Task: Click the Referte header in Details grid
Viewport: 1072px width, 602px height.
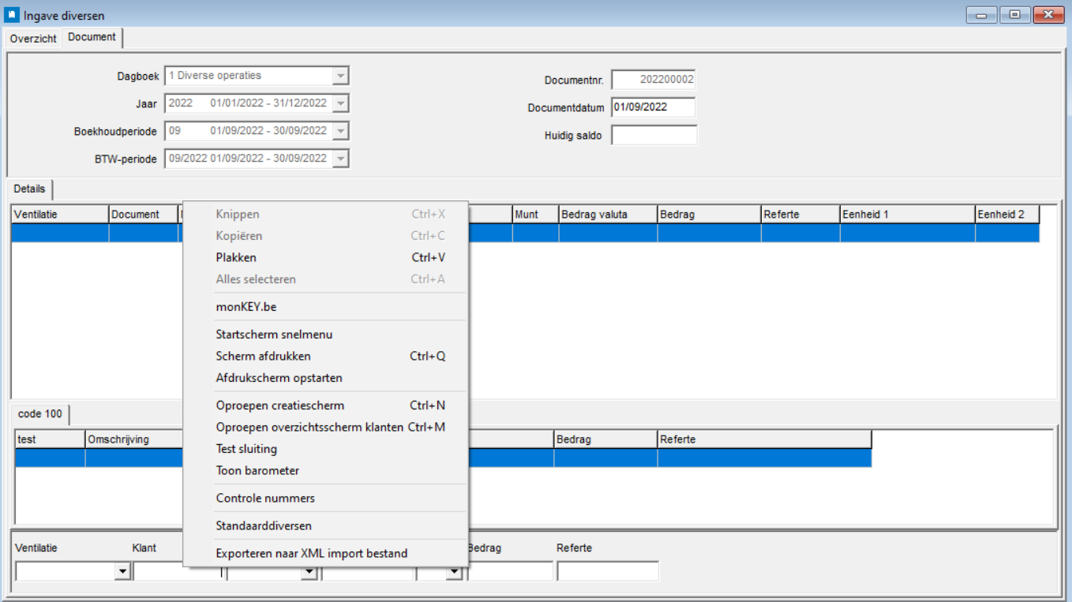Action: [800, 215]
